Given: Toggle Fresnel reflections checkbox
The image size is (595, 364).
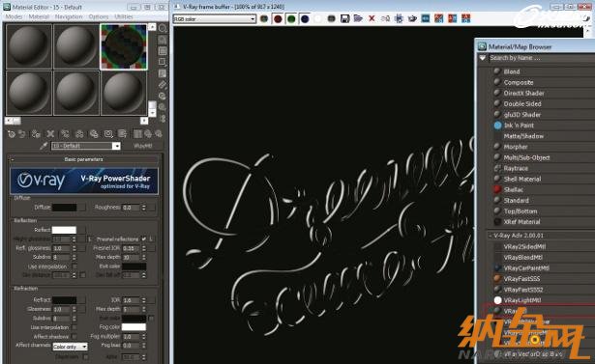Looking at the screenshot, I should click(x=143, y=239).
